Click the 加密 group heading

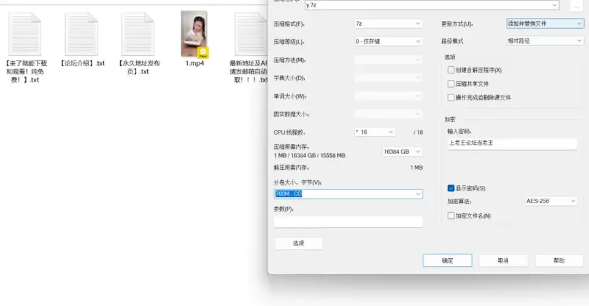coord(450,120)
